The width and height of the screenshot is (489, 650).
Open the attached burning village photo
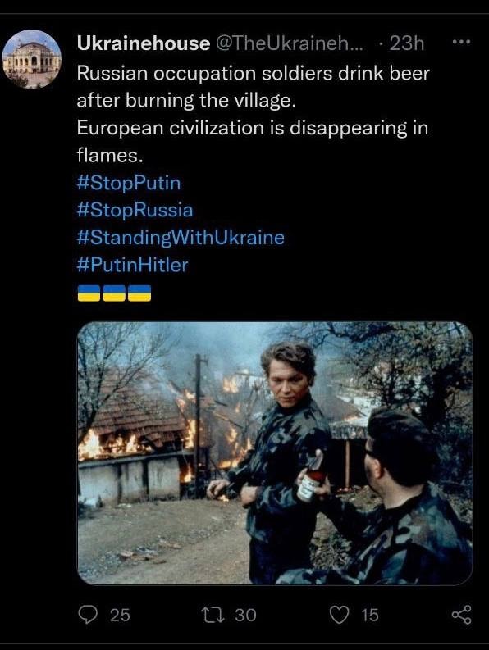point(275,453)
